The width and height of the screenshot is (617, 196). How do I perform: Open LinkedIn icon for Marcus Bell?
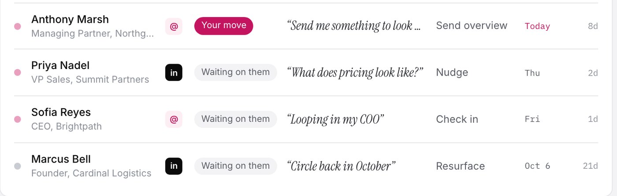pos(174,166)
